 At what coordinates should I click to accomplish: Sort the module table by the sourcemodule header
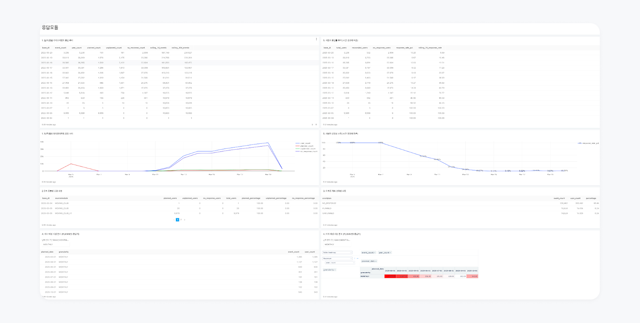[61, 198]
